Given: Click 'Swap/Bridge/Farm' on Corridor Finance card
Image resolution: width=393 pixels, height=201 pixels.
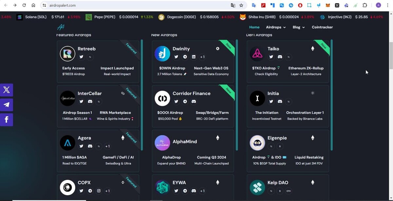Looking at the screenshot, I should tap(212, 113).
